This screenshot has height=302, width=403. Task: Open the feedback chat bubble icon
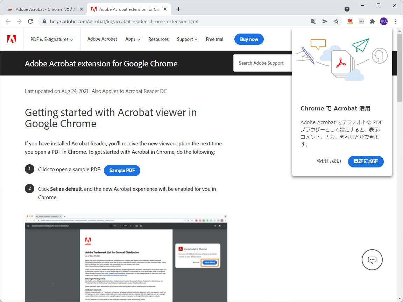372,260
